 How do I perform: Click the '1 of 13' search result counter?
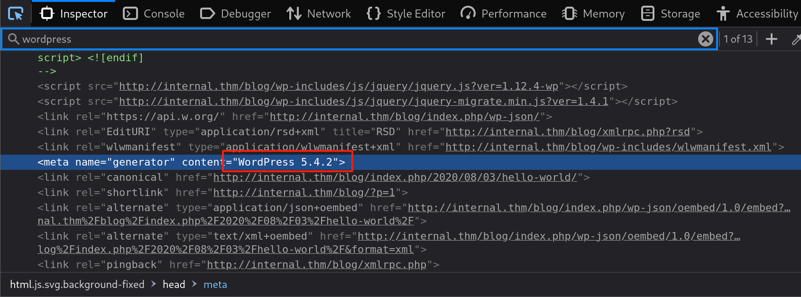pyautogui.click(x=738, y=39)
